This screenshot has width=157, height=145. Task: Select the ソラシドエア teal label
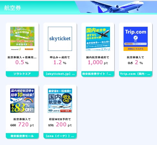(22, 74)
